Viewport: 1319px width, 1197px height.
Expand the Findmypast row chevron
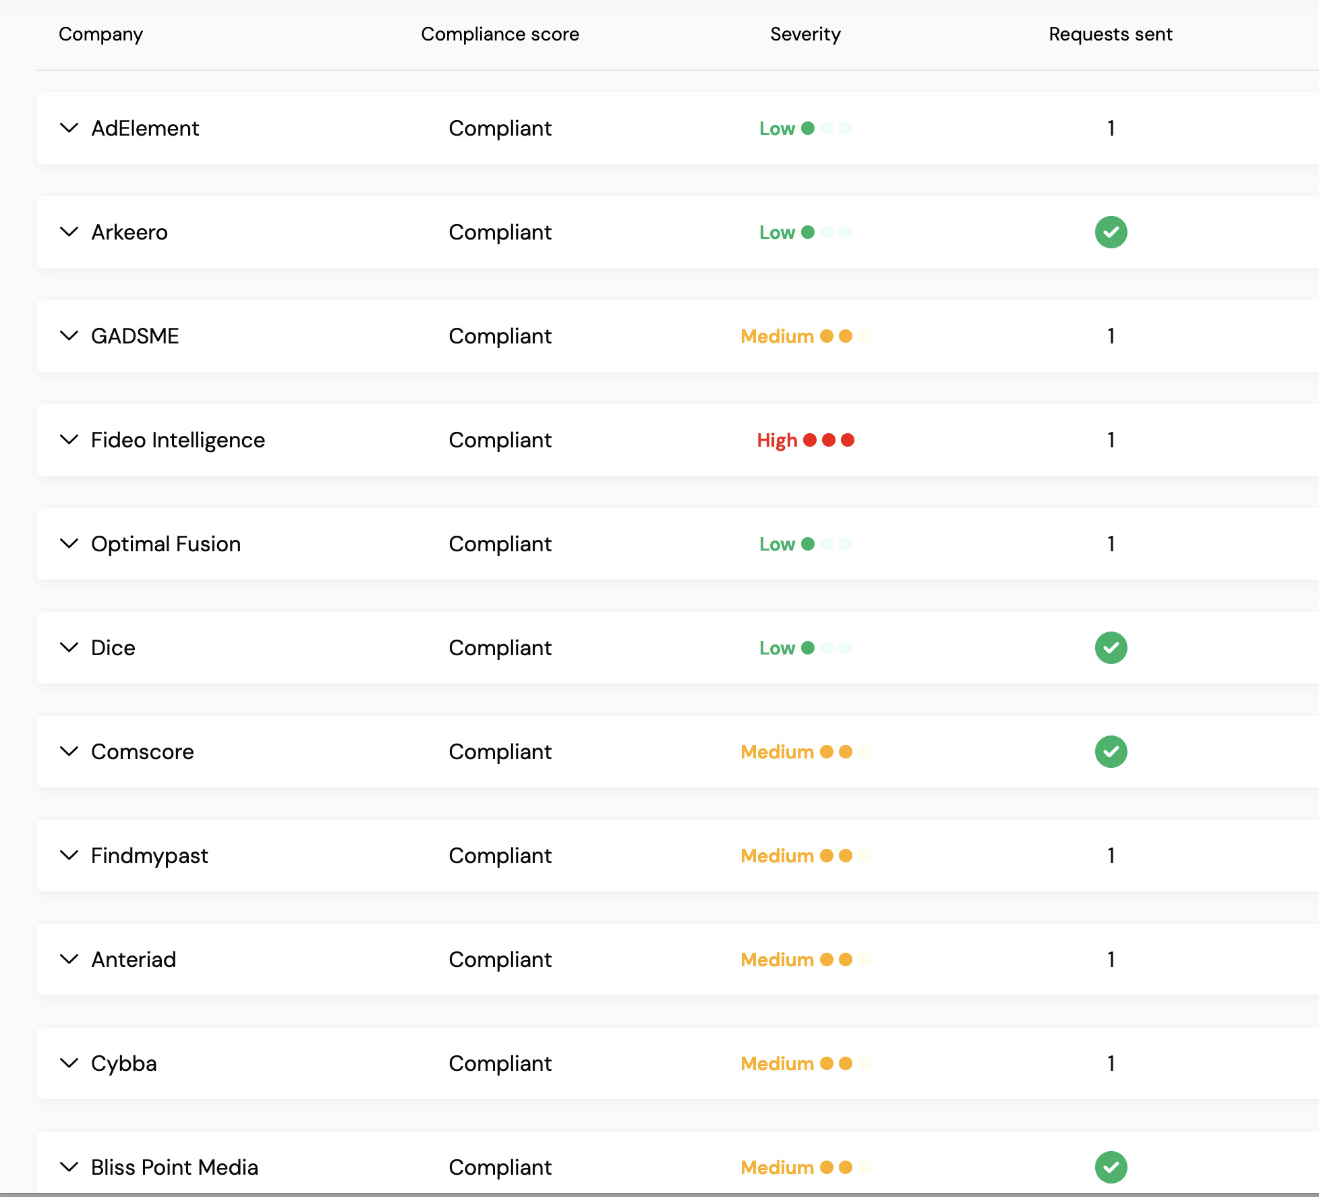69,856
